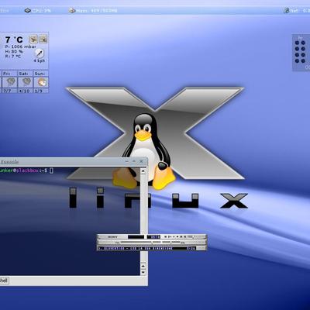This screenshot has height=310, width=310.
Task: Click the 'Mem' usage text in top bar
Action: click(96, 11)
